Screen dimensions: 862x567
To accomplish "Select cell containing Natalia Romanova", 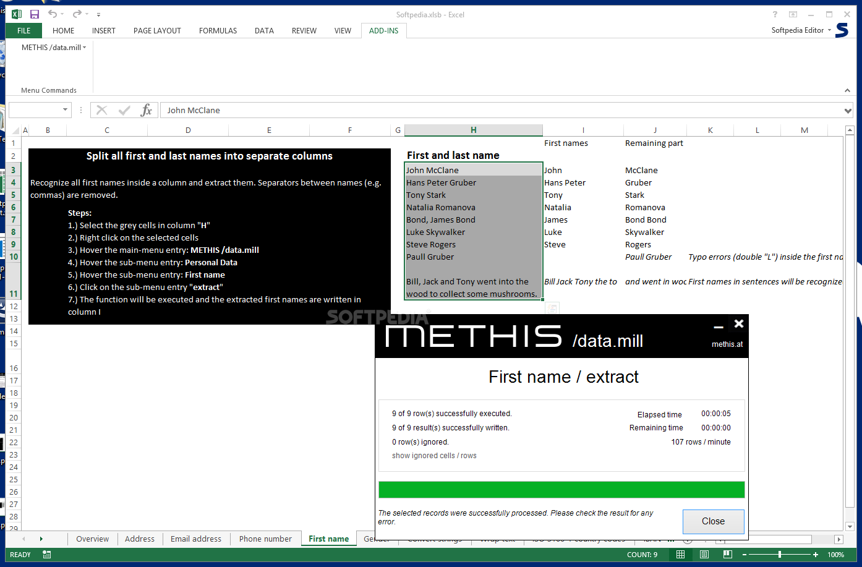I will click(x=474, y=207).
